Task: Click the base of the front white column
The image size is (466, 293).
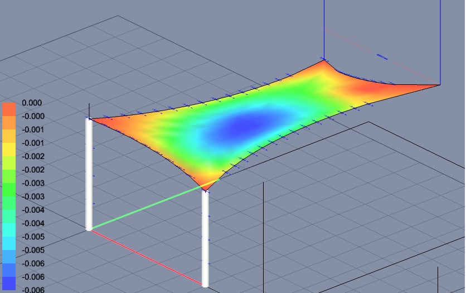Action: [x=205, y=285]
